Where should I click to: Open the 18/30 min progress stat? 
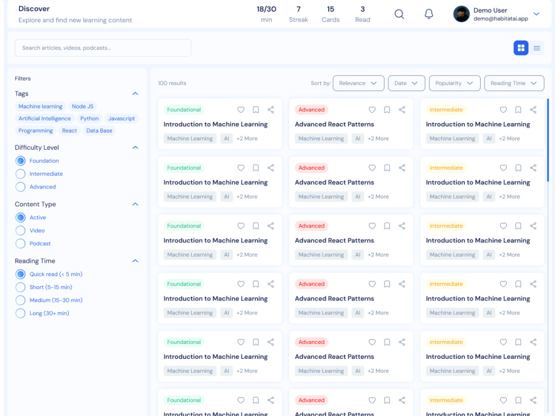click(266, 14)
